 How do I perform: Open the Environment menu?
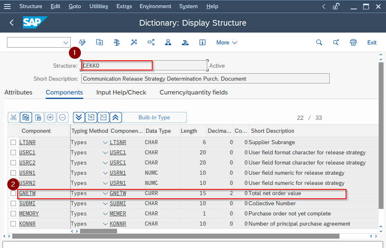click(155, 7)
